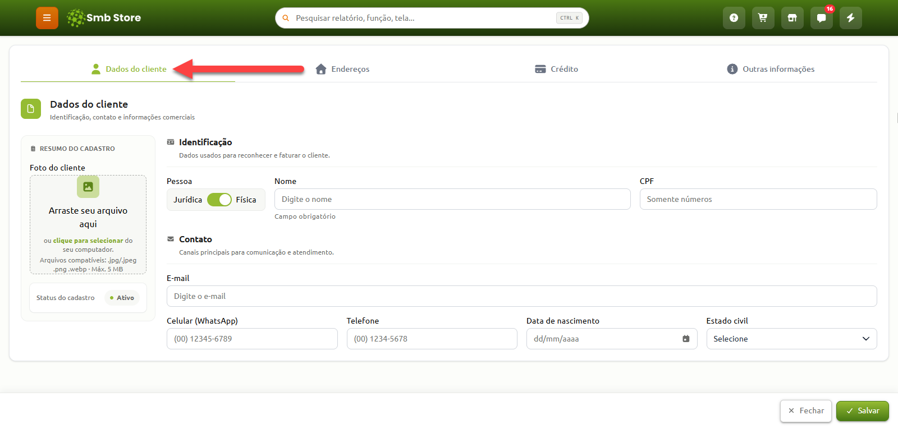Focus the Celular (WhatsApp) field
898x429 pixels.
click(x=252, y=339)
